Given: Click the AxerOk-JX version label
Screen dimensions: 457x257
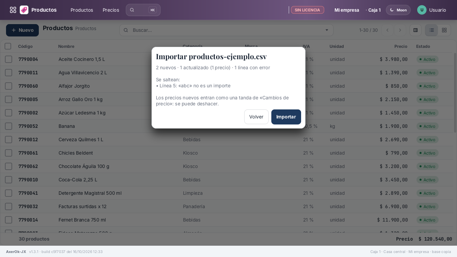Looking at the screenshot, I should point(16,252).
